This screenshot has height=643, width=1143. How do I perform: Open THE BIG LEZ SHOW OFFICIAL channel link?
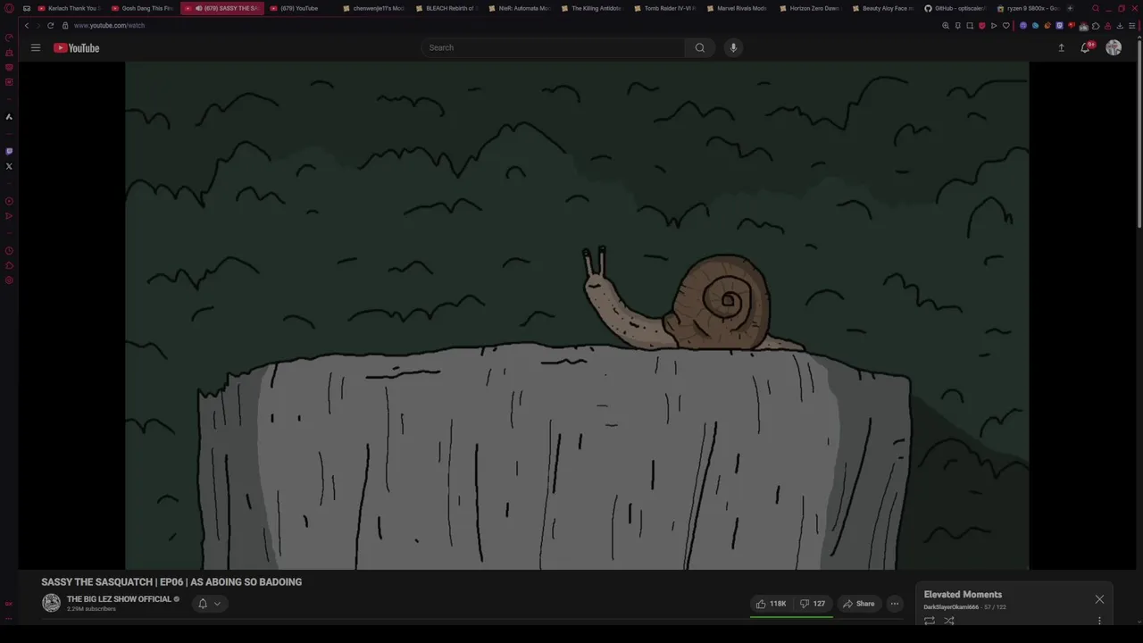pos(119,599)
